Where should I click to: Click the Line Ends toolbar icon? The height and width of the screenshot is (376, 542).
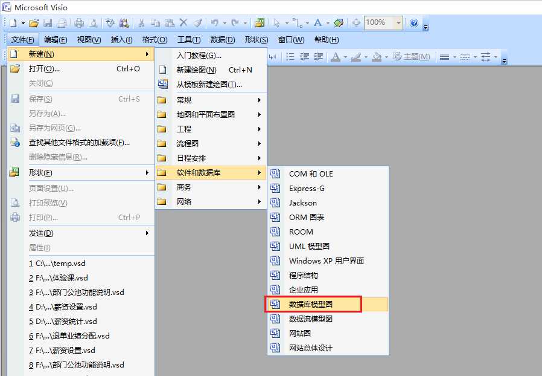pyautogui.click(x=486, y=57)
